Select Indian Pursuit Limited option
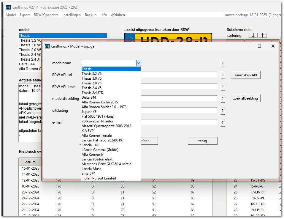284x219 pixels. (x=99, y=178)
